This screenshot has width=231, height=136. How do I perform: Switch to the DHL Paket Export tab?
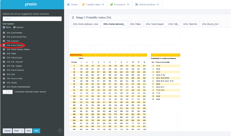click(155, 24)
